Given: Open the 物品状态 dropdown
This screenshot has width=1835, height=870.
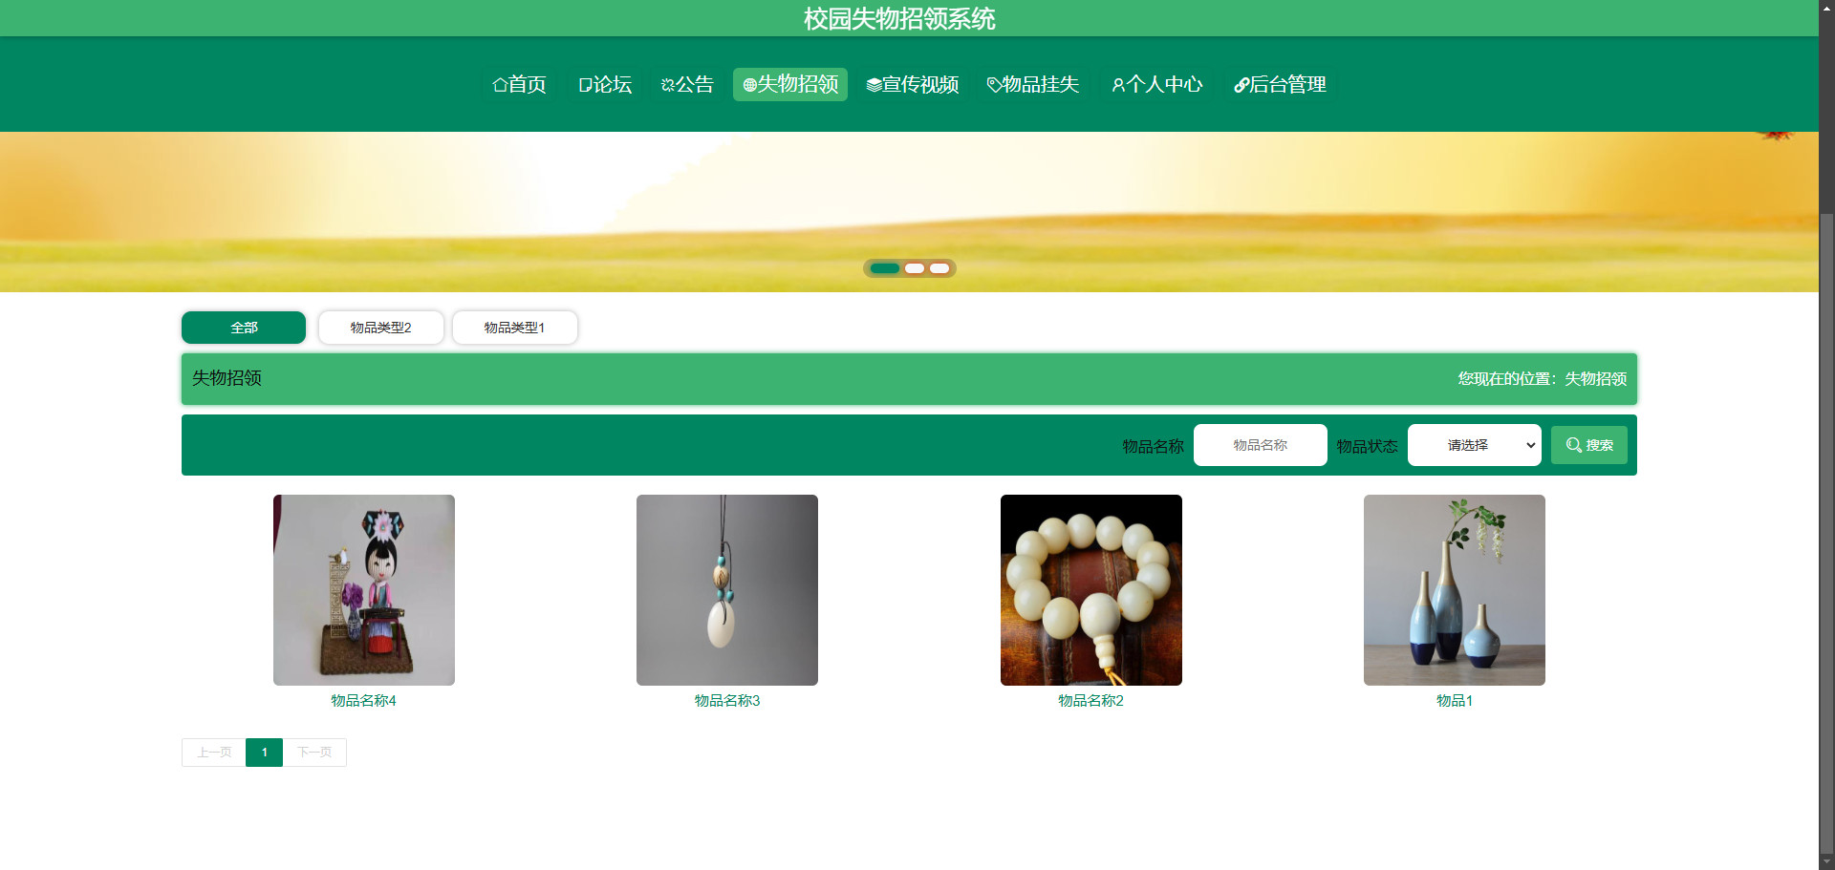Looking at the screenshot, I should click(x=1474, y=445).
